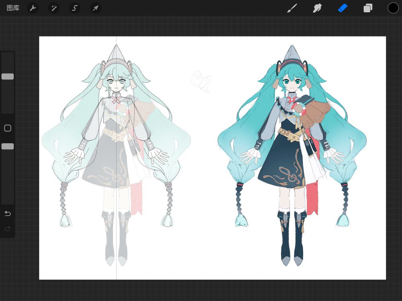
Task: Redo the last undone action
Action: click(x=8, y=229)
